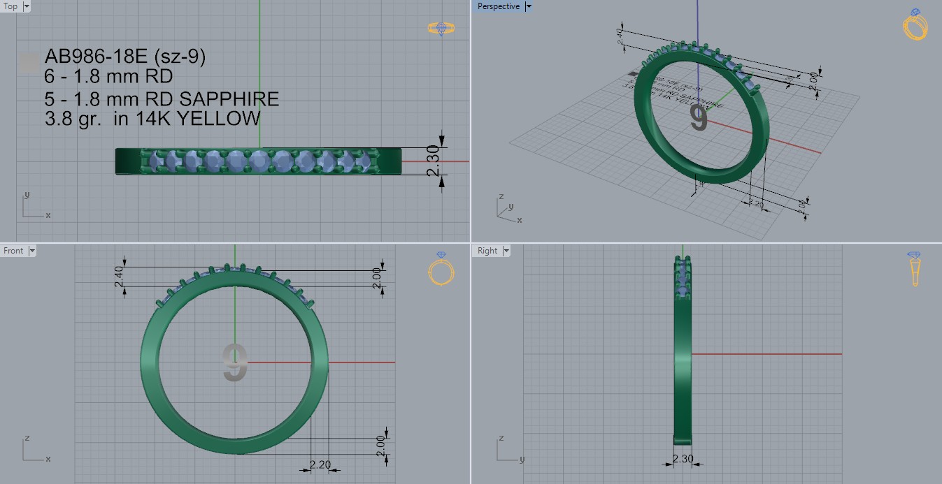Select the Front viewport title label
The image size is (942, 484).
click(x=13, y=251)
